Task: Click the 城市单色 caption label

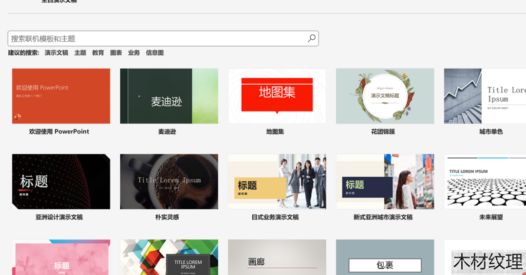Action: point(491,131)
